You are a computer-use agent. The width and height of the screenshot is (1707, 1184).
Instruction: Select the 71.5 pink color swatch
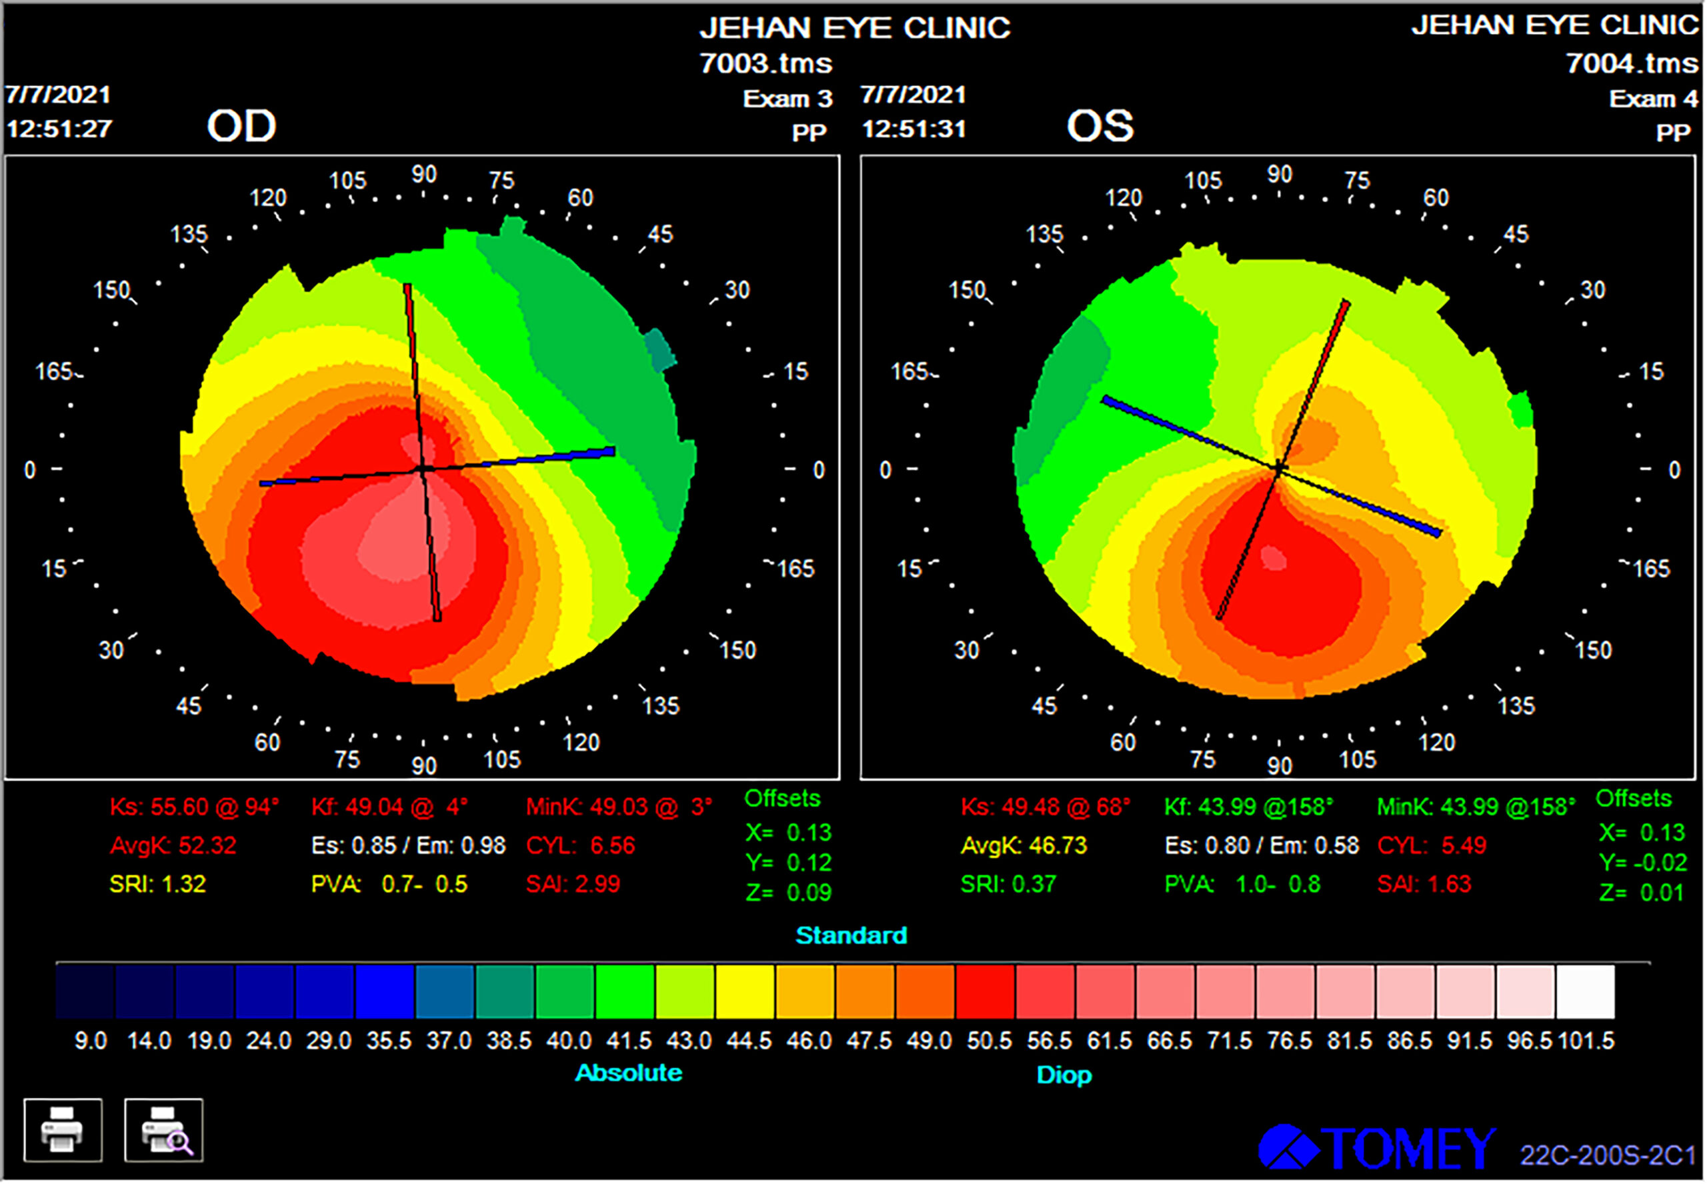click(x=1226, y=993)
